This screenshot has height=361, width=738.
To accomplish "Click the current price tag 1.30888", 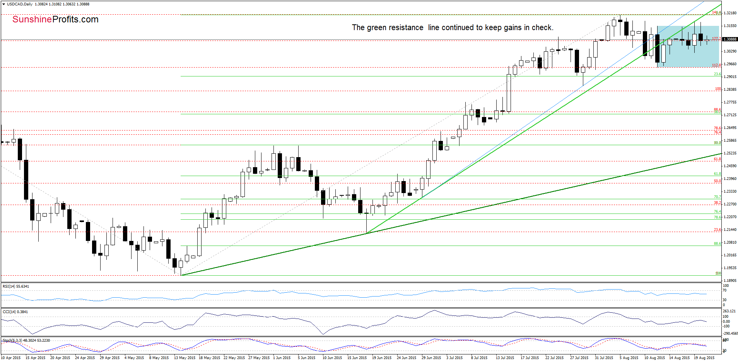I will click(x=730, y=39).
